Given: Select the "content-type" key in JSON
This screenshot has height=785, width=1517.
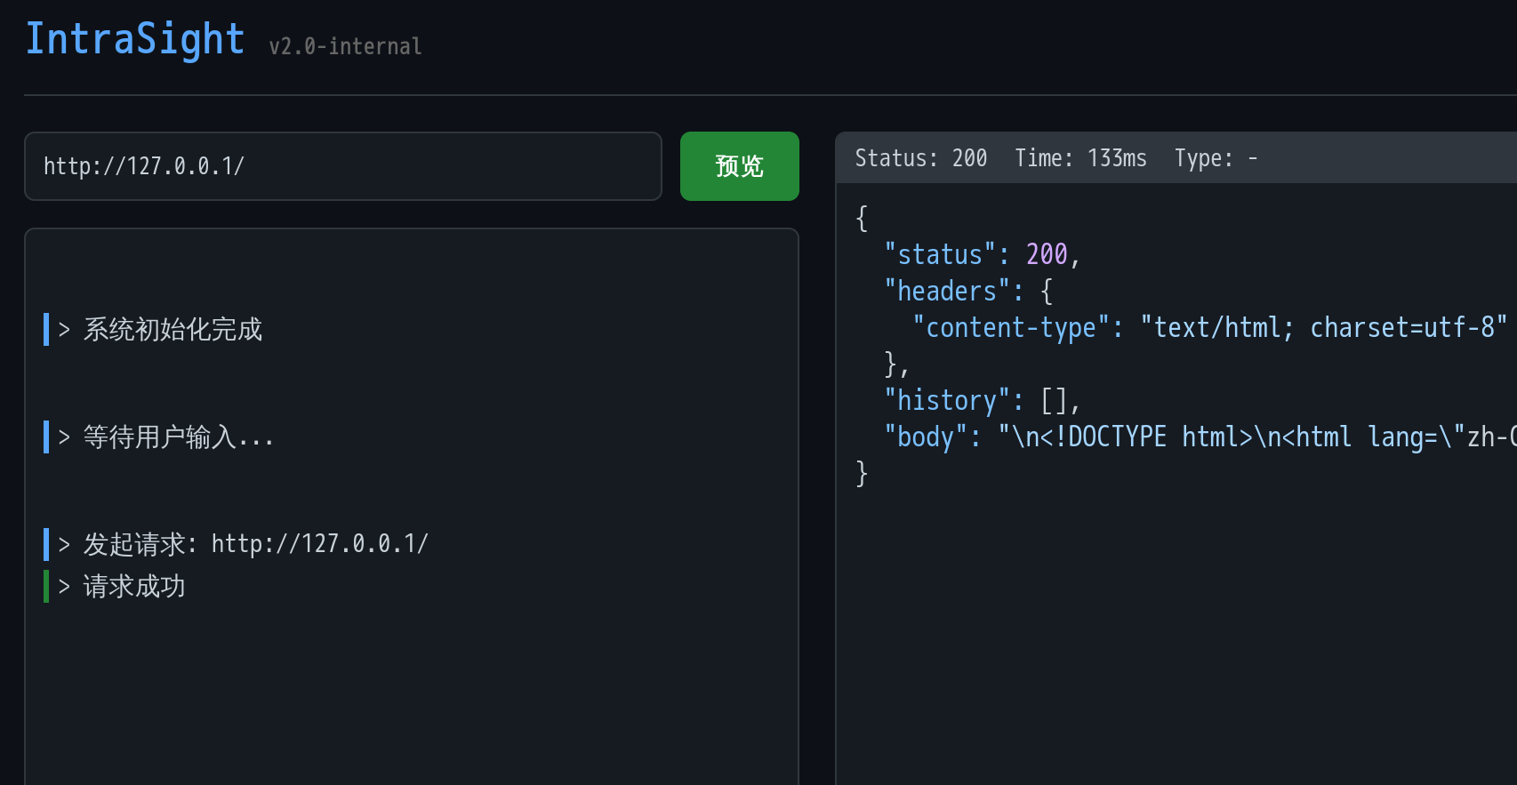Looking at the screenshot, I should 1010,328.
